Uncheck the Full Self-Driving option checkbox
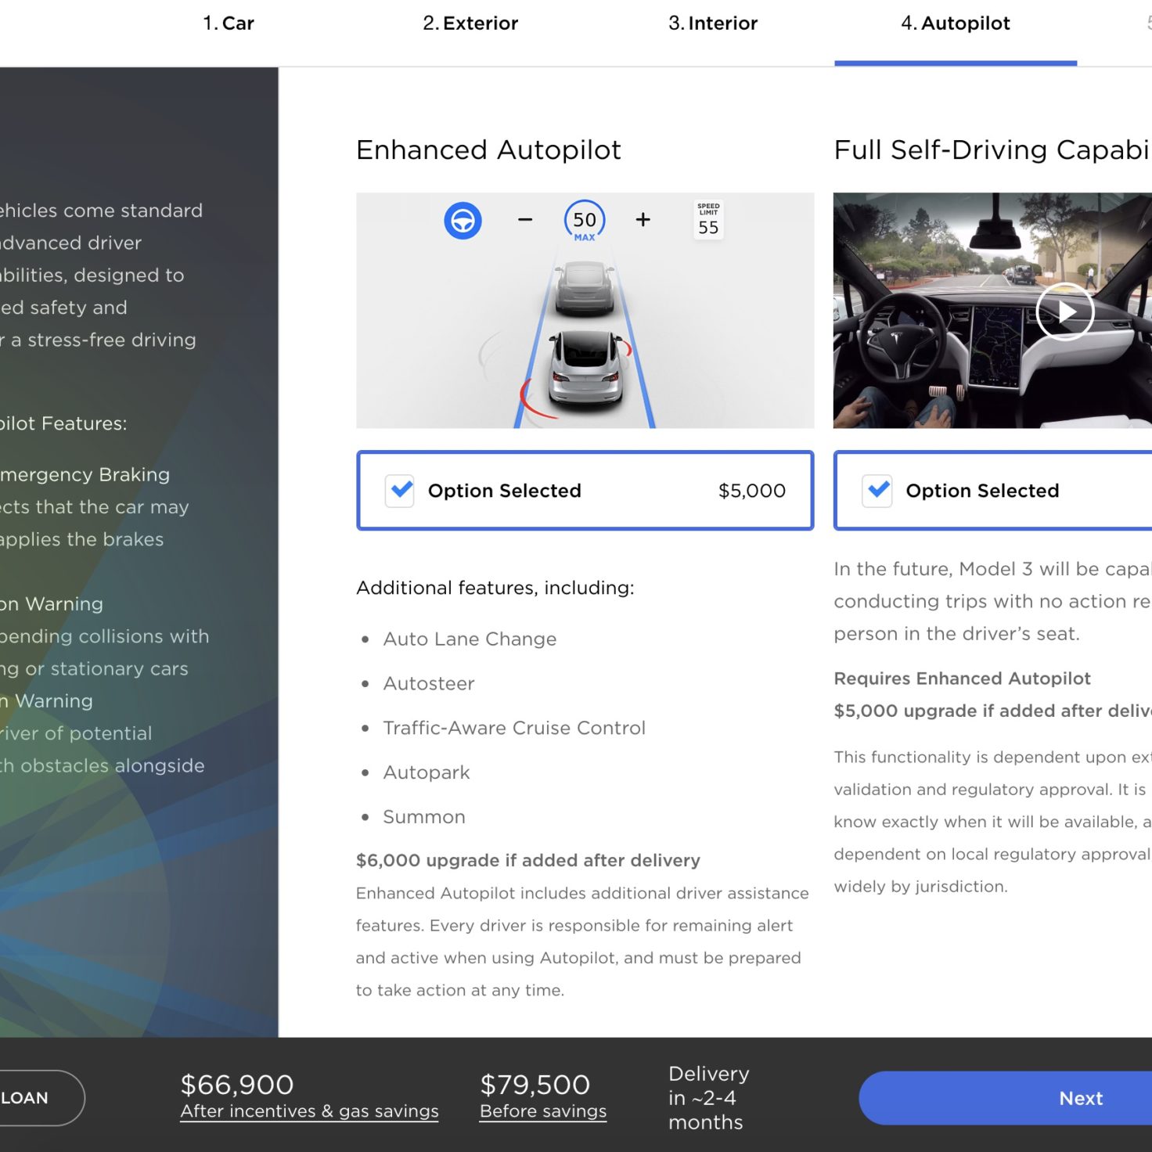Screen dimensions: 1152x1152 tap(877, 491)
